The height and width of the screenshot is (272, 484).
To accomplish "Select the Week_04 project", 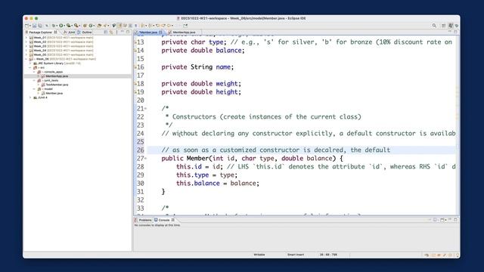I will click(40, 51).
